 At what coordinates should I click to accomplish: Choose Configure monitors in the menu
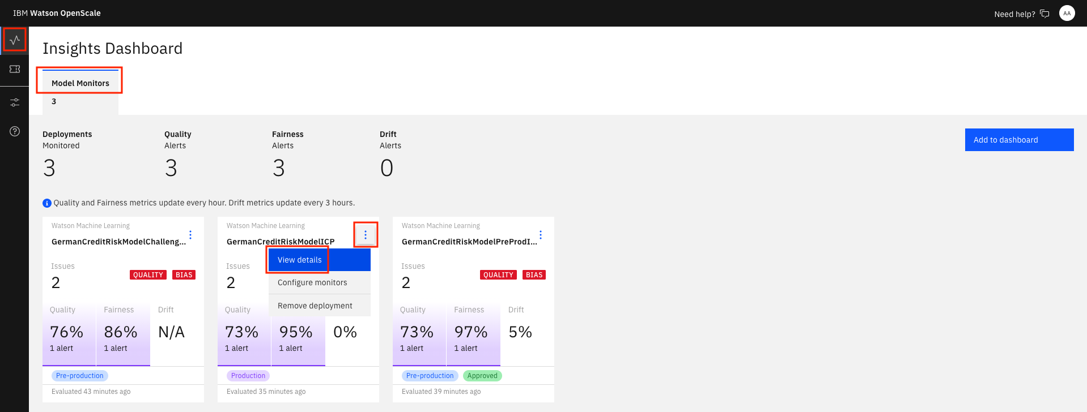point(312,282)
